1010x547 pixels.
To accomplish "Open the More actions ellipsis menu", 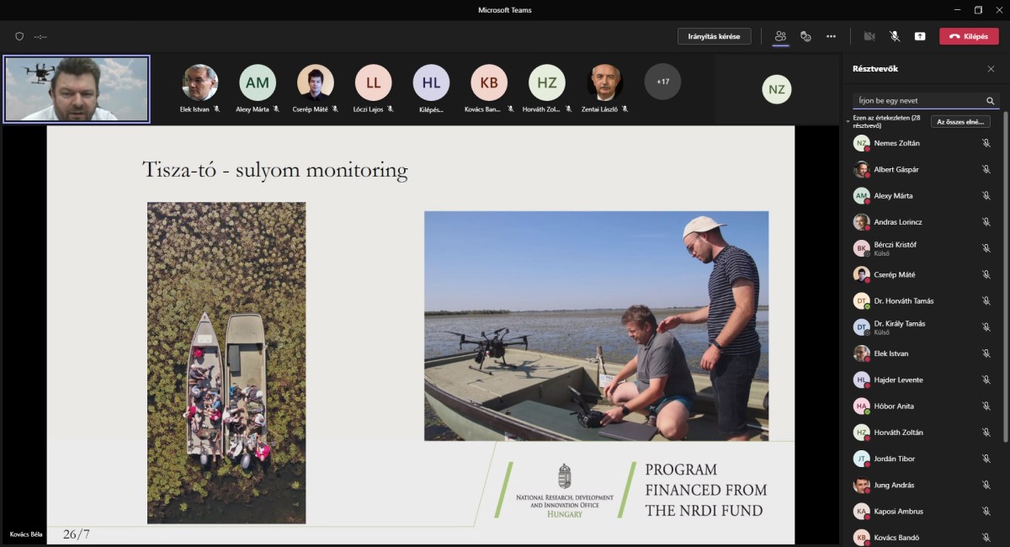I will pyautogui.click(x=831, y=36).
